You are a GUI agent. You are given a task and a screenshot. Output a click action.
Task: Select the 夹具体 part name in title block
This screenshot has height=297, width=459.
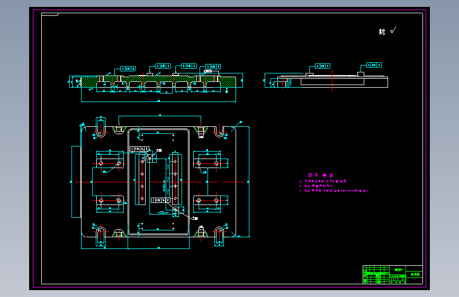(415, 274)
